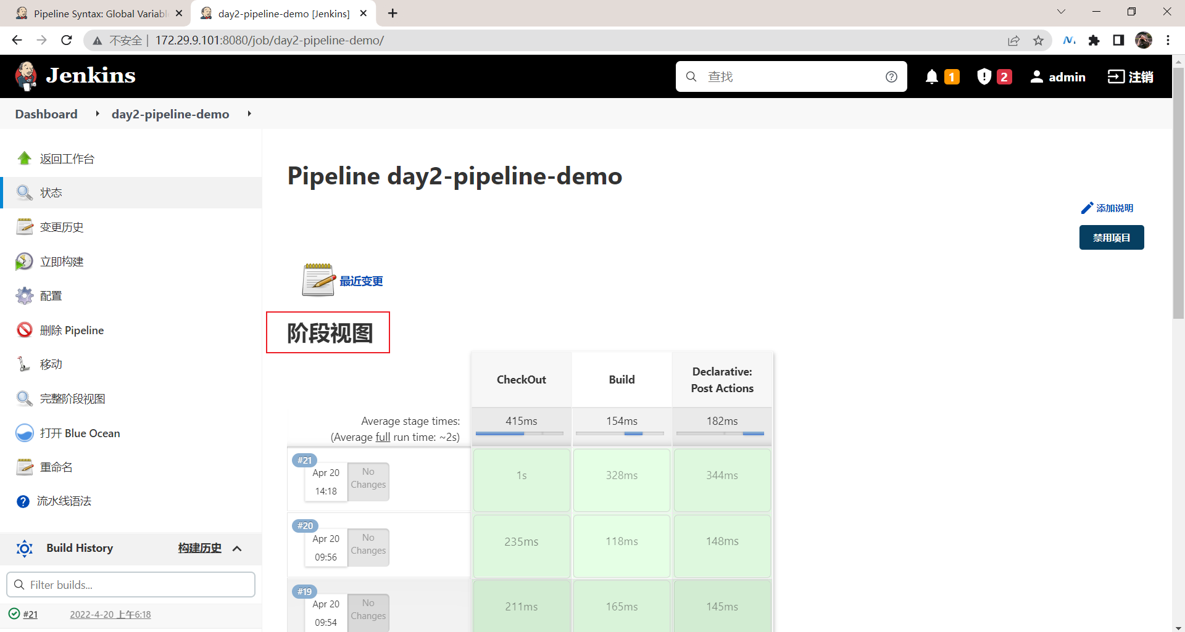Screen dimensions: 1185x632
Task: Click the search help question mark icon
Action: pos(891,76)
